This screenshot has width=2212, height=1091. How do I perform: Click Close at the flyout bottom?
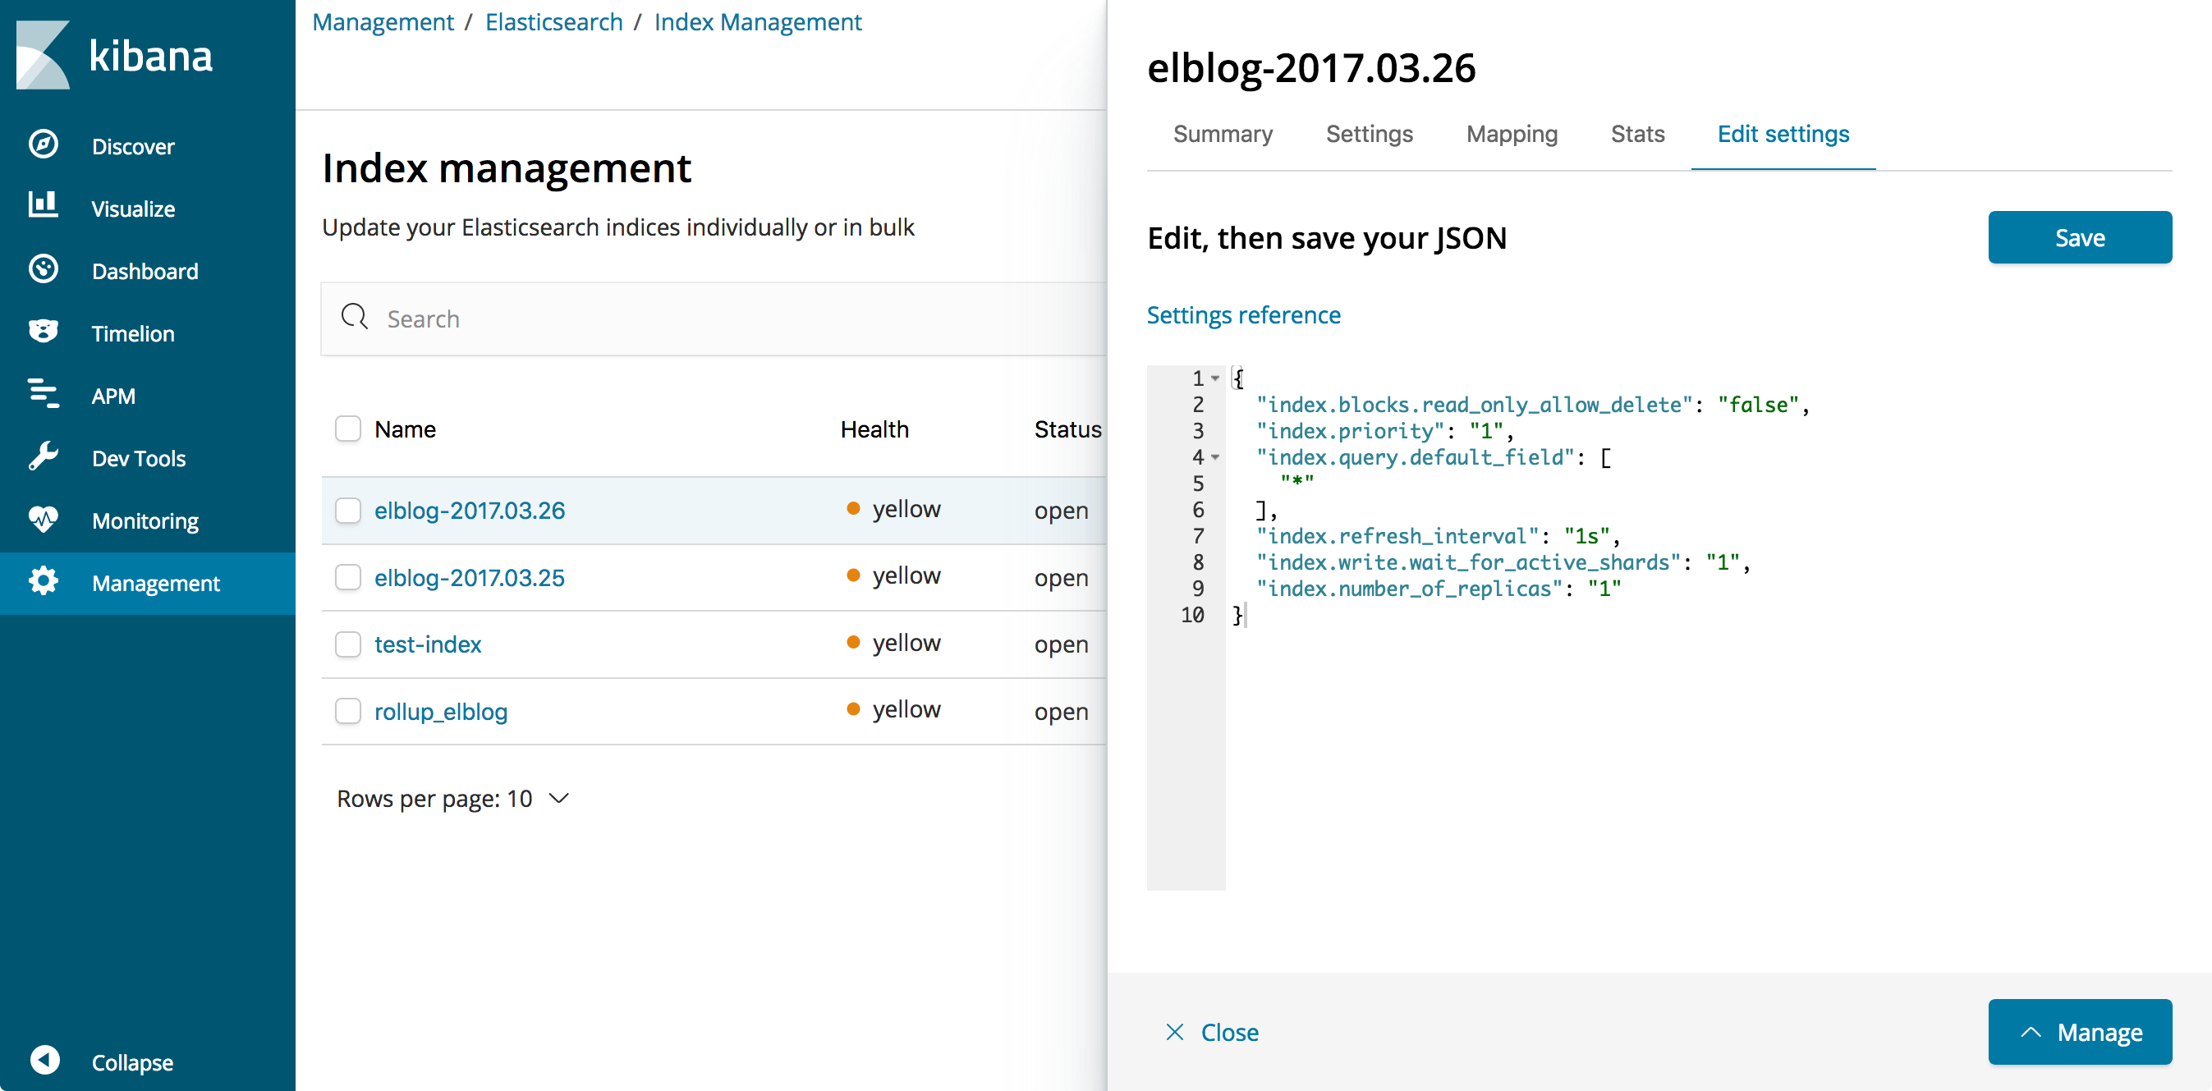(x=1230, y=1032)
